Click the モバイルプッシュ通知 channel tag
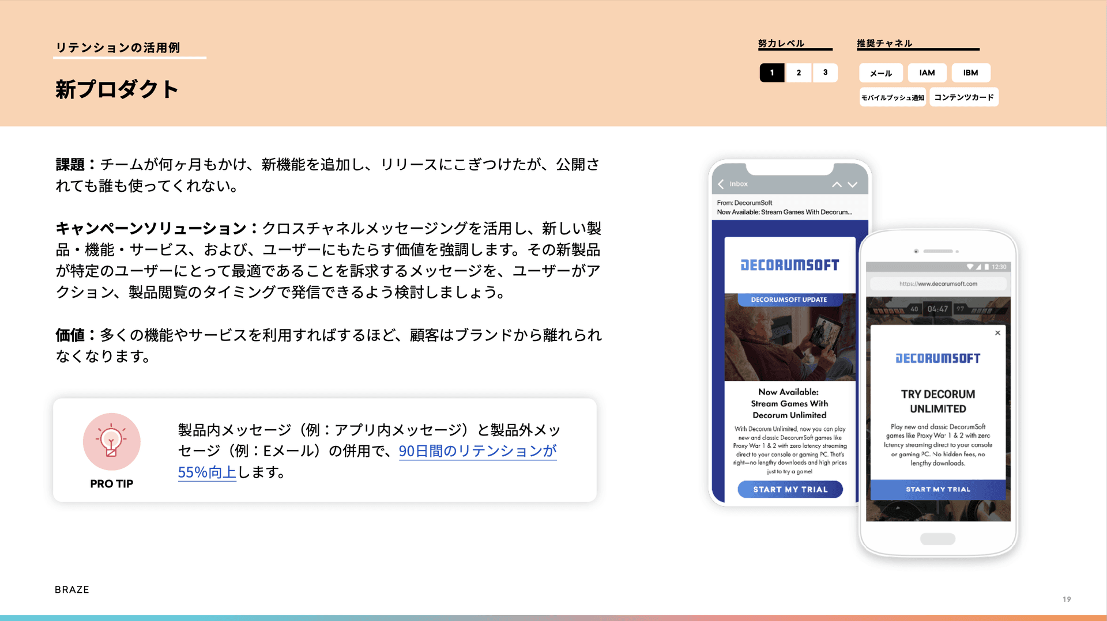The image size is (1107, 621). [x=893, y=97]
